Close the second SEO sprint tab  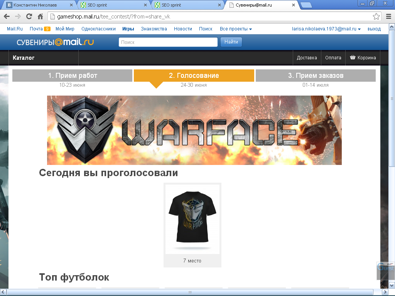219,5
